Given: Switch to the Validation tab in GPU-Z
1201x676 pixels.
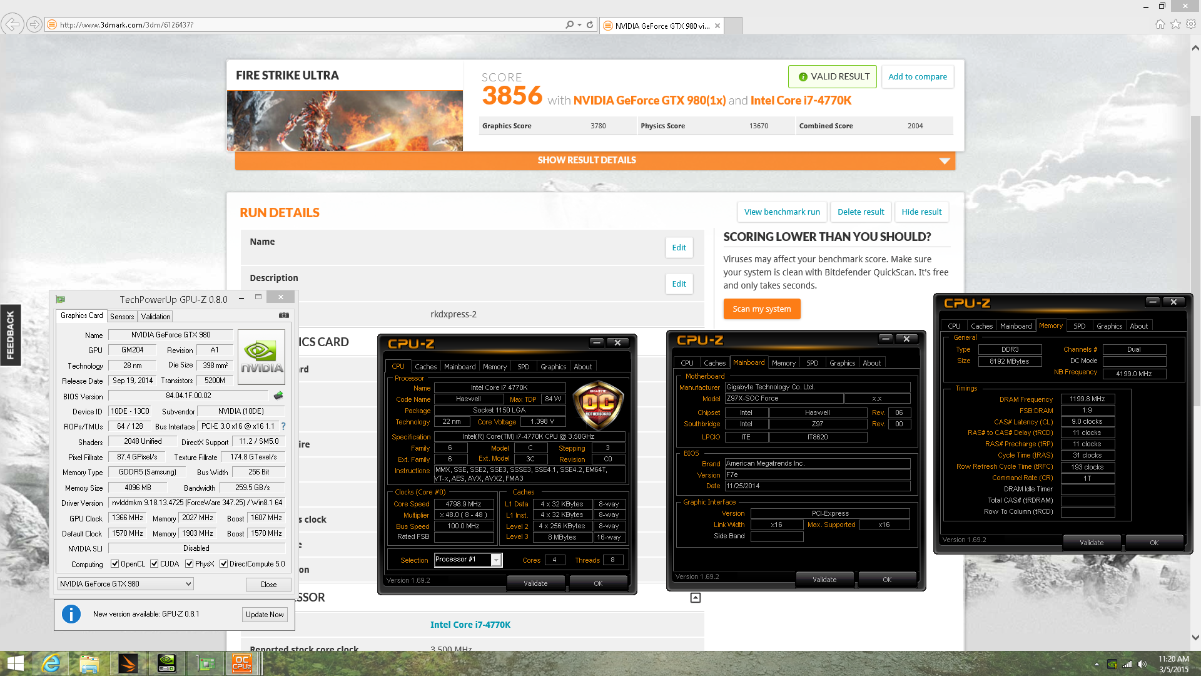Looking at the screenshot, I should (x=156, y=317).
